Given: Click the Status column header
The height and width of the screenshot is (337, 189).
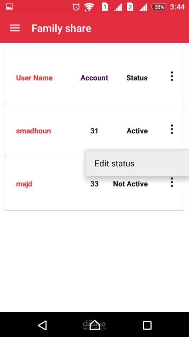Looking at the screenshot, I should tap(137, 78).
